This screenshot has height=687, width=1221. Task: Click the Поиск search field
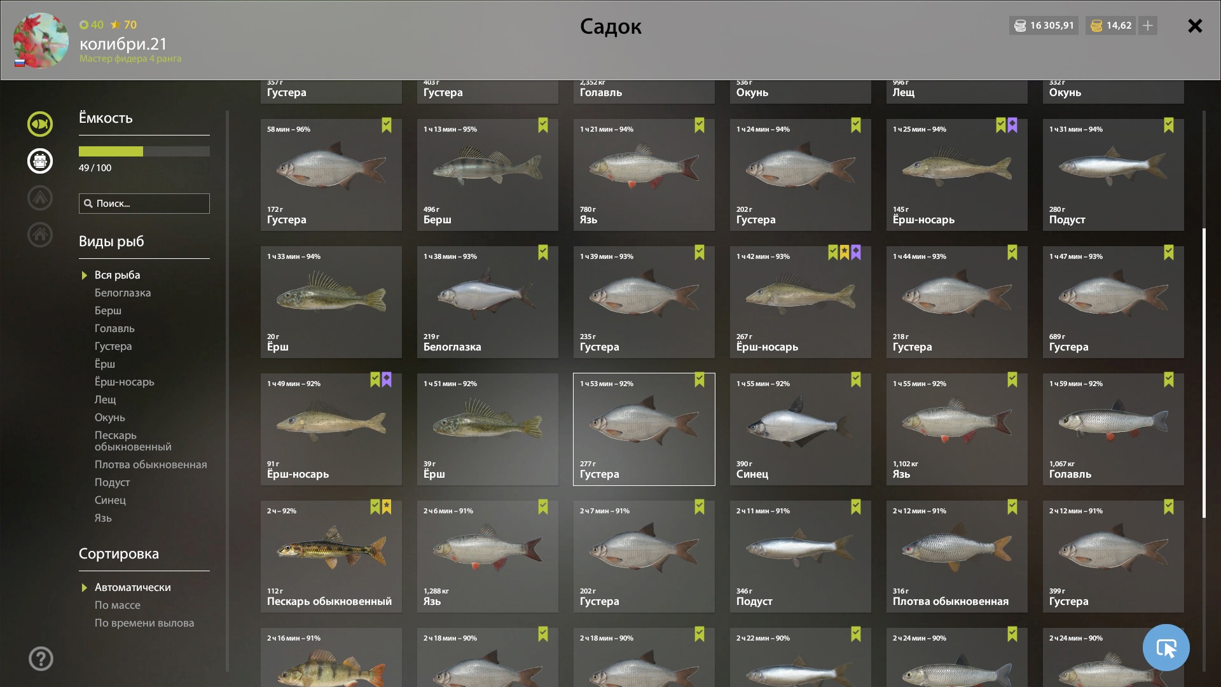click(x=144, y=204)
